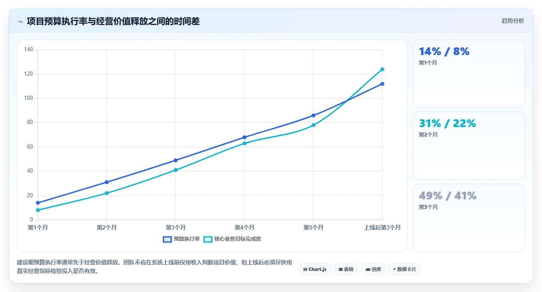Image resolution: width=542 pixels, height=292 pixels.
Task: Click the 第5个月 x-axis label
Action: (x=314, y=227)
